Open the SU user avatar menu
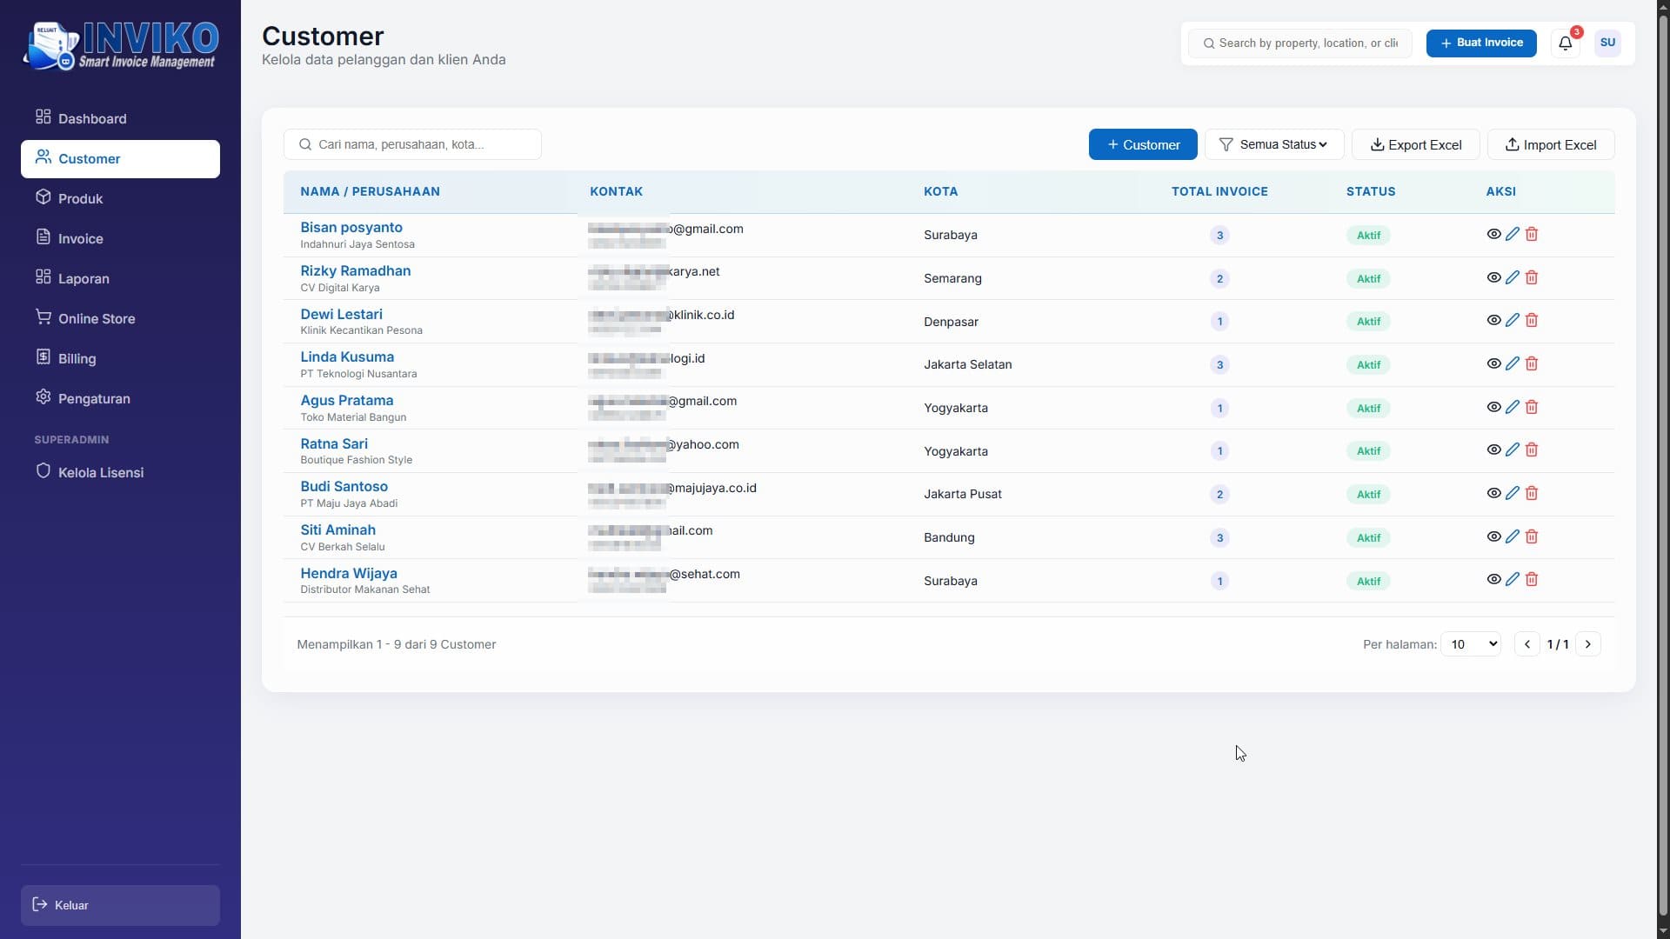Screen dimensions: 1670x939 1607,43
